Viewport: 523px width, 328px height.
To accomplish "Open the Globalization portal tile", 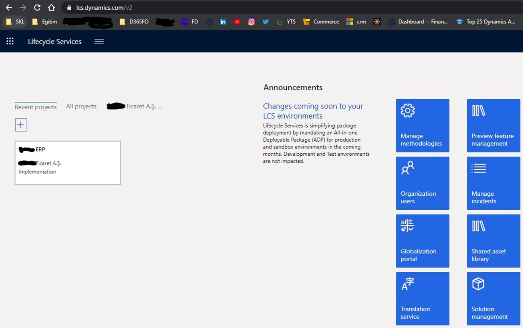I will (423, 241).
